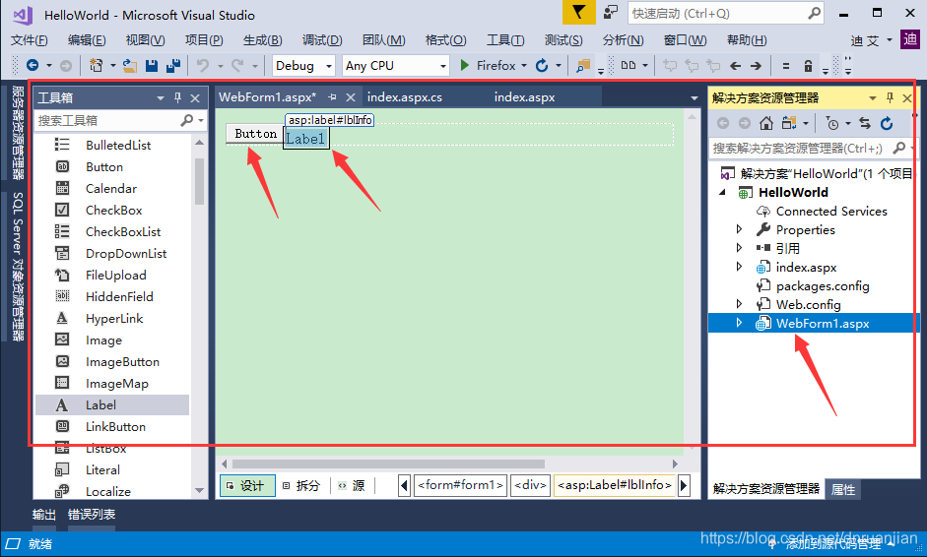Expand the WebForm1.aspx node
The width and height of the screenshot is (927, 557).
(739, 323)
